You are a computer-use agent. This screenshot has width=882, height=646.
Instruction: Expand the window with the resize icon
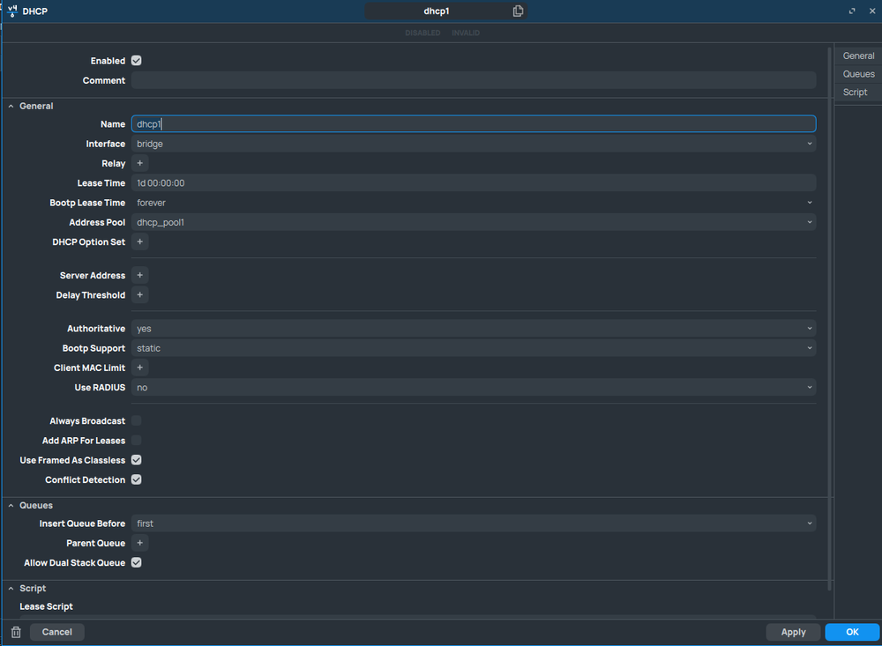click(851, 11)
